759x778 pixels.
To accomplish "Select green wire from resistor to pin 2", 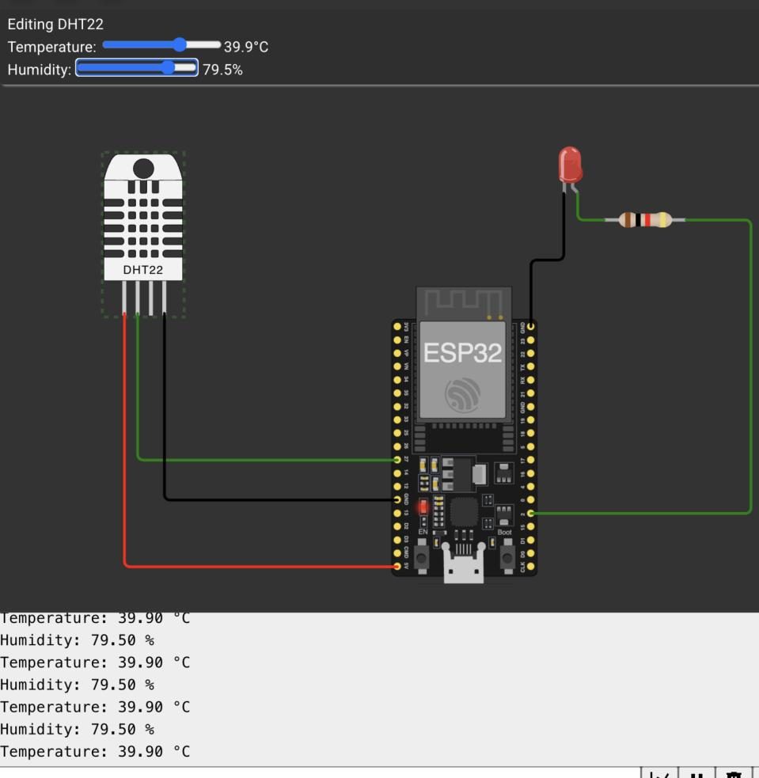I will tap(750, 367).
